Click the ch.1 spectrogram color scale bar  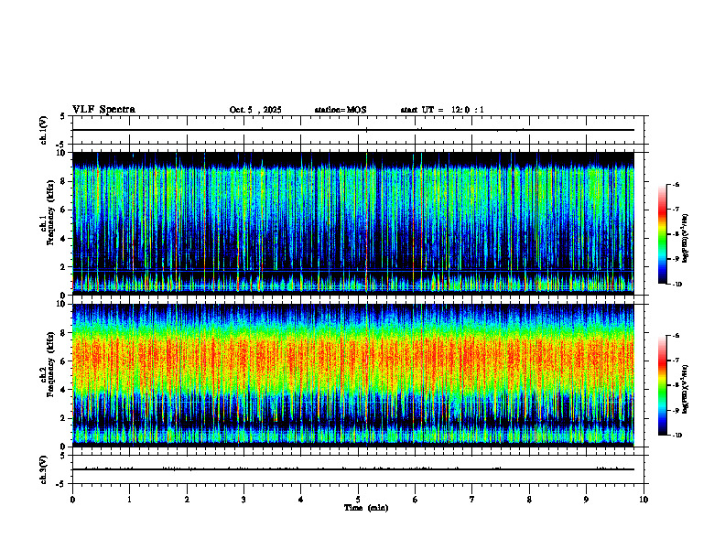pos(662,234)
